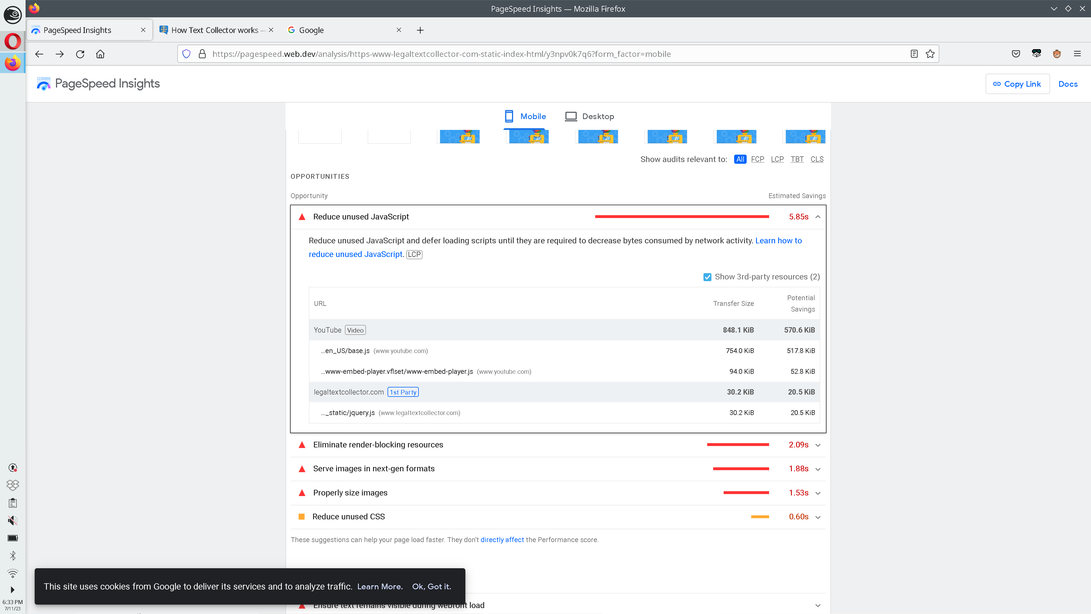Open tracking protection shield icon
Viewport: 1091px width, 614px height.
point(186,54)
